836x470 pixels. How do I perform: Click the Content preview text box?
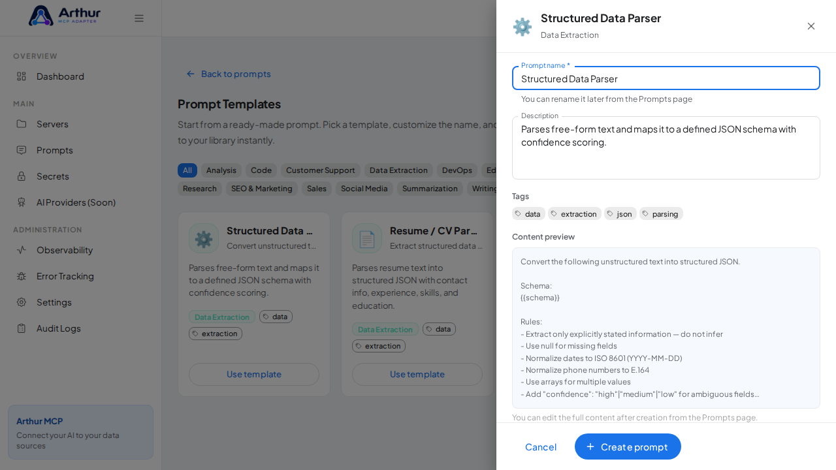tap(666, 328)
